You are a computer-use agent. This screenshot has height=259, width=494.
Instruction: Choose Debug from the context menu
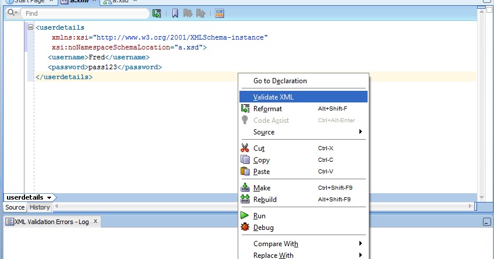pos(304,228)
